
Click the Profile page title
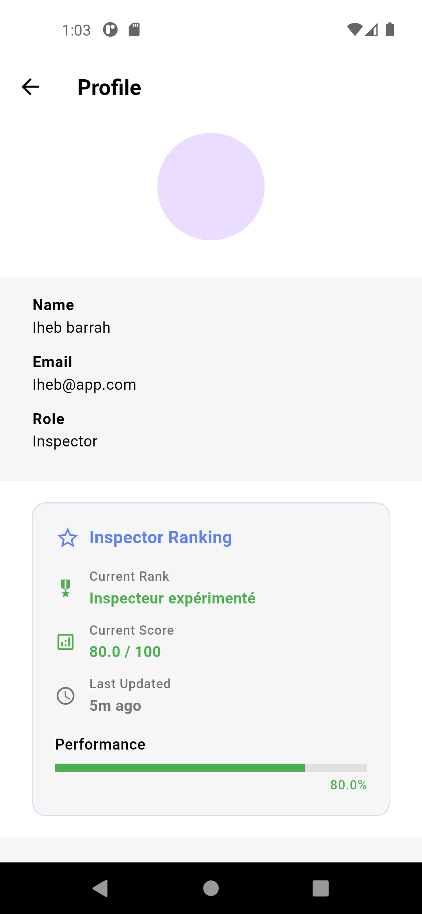(x=109, y=87)
